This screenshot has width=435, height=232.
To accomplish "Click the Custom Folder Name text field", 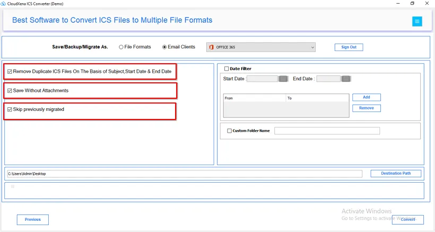I will (327, 131).
